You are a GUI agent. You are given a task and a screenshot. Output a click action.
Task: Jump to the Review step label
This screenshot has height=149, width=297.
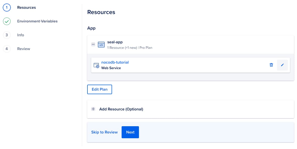click(x=24, y=49)
